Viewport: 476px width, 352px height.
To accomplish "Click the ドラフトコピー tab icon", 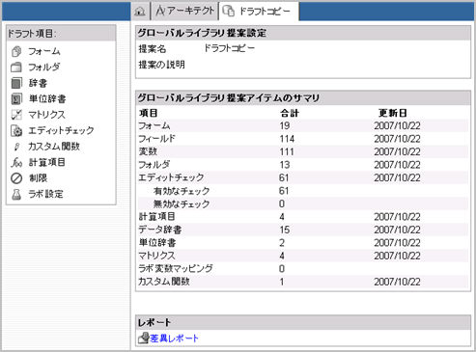I will tap(229, 12).
